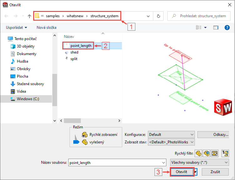Open recent locations dropdown arrow
This screenshot has height=180, width=235.
(x=23, y=16)
